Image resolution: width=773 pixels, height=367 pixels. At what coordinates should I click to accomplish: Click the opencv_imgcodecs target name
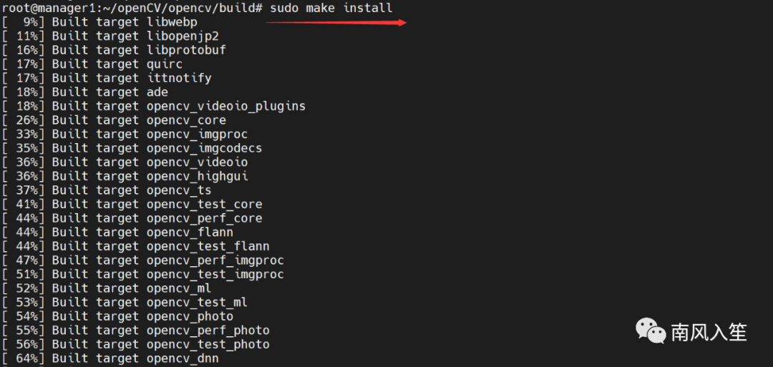[205, 148]
